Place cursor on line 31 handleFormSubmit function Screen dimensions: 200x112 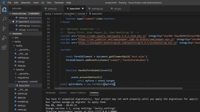point(89,70)
